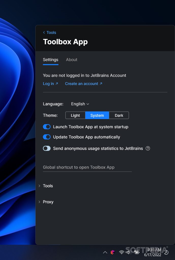Switch to the Settings tab
The height and width of the screenshot is (260, 175).
(x=51, y=60)
